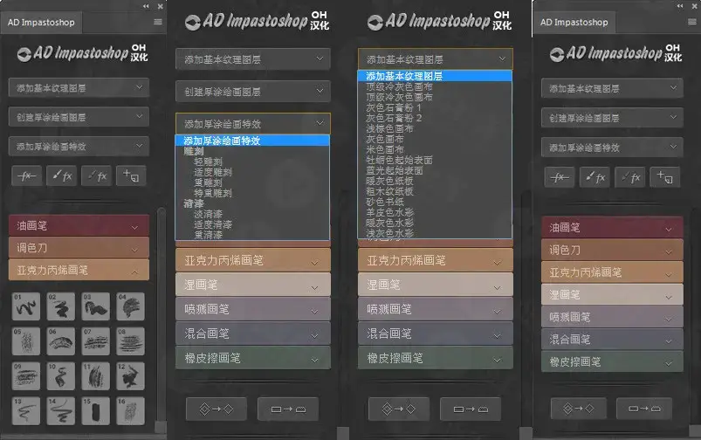
Task: Expand 混合画笔 category in rightmost panel
Action: (612, 340)
